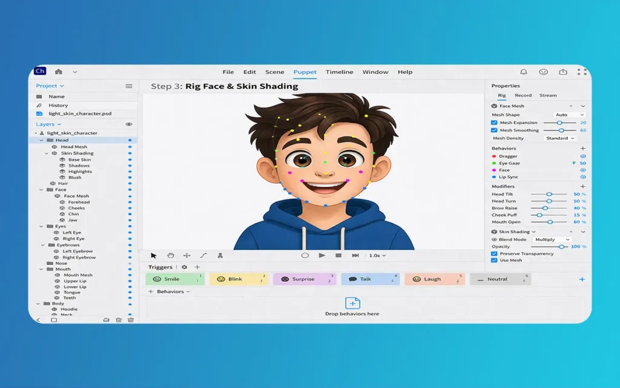Uncheck the Mesh Expansion checkbox
The image size is (620, 388).
click(495, 122)
